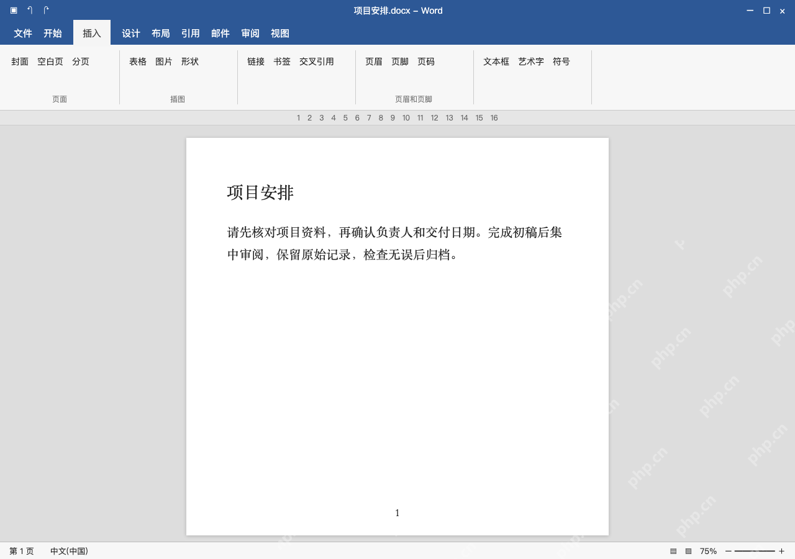Click the 页码 page number command
Image resolution: width=795 pixels, height=559 pixels.
point(426,61)
